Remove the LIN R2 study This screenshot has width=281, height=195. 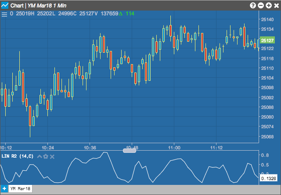pyautogui.click(x=52, y=157)
